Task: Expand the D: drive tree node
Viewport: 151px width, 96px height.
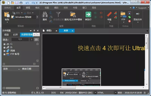Action: click(x=5, y=47)
